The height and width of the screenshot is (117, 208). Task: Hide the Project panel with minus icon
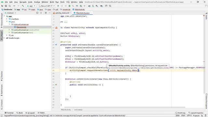49,13
